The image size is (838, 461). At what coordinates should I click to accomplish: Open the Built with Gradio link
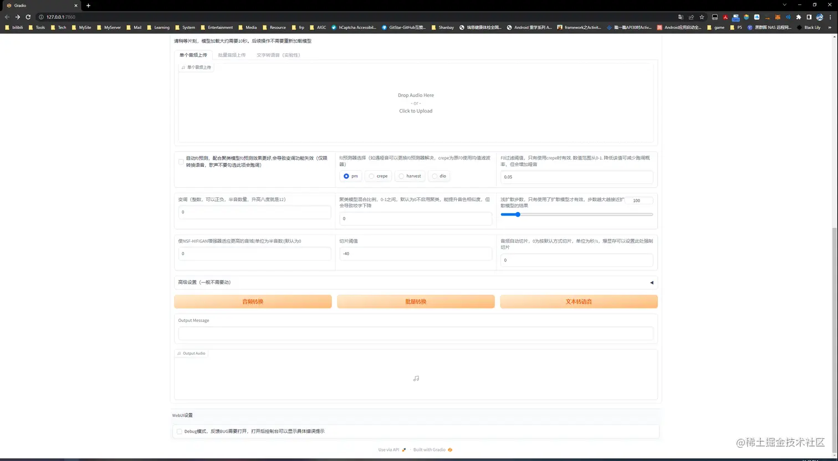click(433, 449)
